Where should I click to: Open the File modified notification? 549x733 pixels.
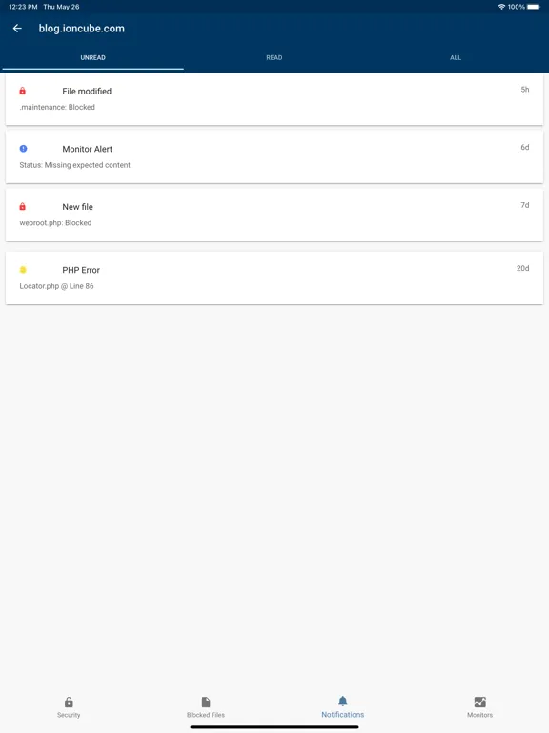(x=274, y=99)
